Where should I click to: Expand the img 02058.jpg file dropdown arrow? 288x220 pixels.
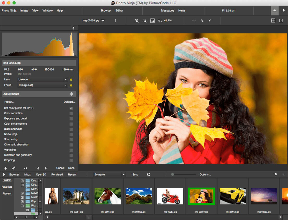(x=103, y=21)
